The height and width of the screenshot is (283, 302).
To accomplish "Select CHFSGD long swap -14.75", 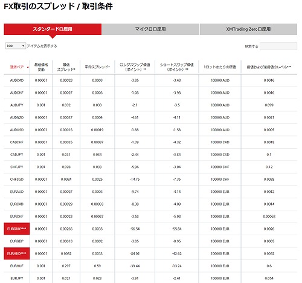I will pos(135,180).
